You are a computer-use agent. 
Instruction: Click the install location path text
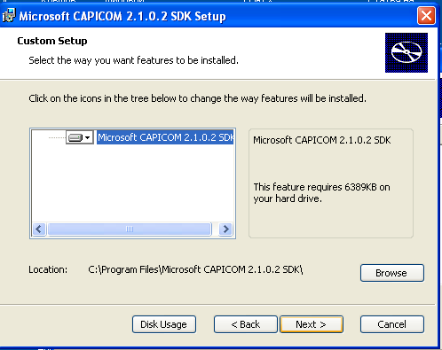195,269
